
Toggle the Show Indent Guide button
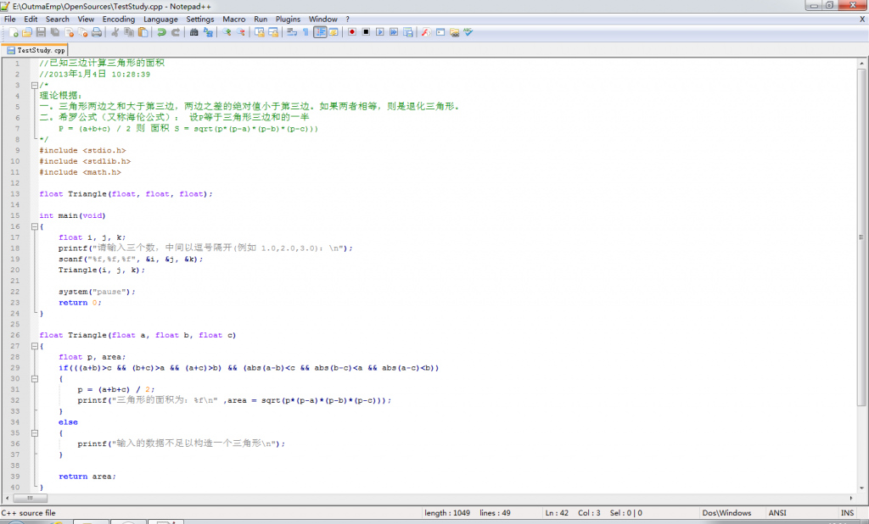tap(320, 32)
